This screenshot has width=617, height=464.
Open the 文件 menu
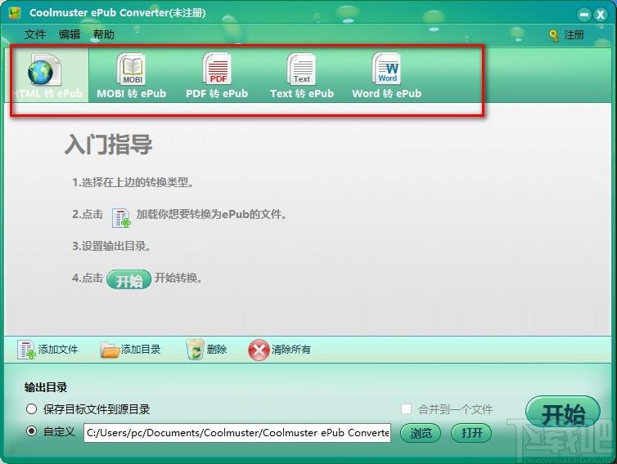coord(35,34)
